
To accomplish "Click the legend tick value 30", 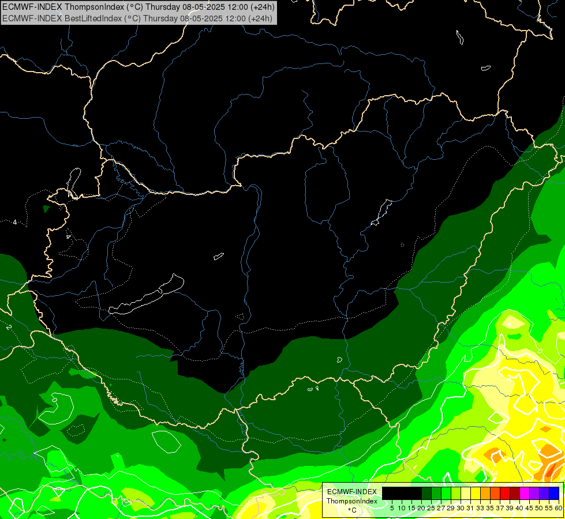I will pos(461,508).
